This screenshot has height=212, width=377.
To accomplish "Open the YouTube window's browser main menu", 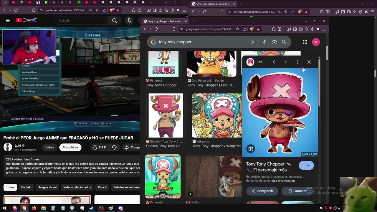I will (184, 10).
